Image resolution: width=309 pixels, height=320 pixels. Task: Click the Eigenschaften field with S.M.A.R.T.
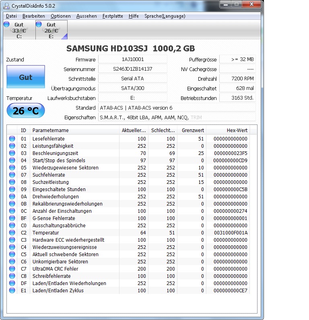click(x=177, y=117)
